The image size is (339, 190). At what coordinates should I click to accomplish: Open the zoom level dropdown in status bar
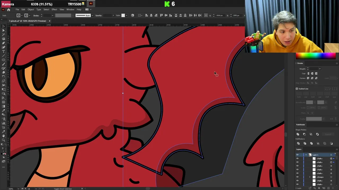pos(18,189)
